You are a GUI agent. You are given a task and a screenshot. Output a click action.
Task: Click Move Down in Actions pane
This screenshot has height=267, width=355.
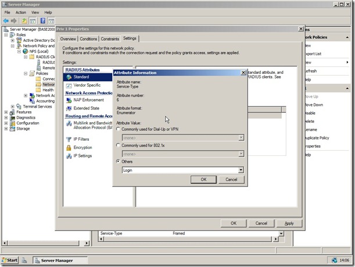(x=314, y=105)
